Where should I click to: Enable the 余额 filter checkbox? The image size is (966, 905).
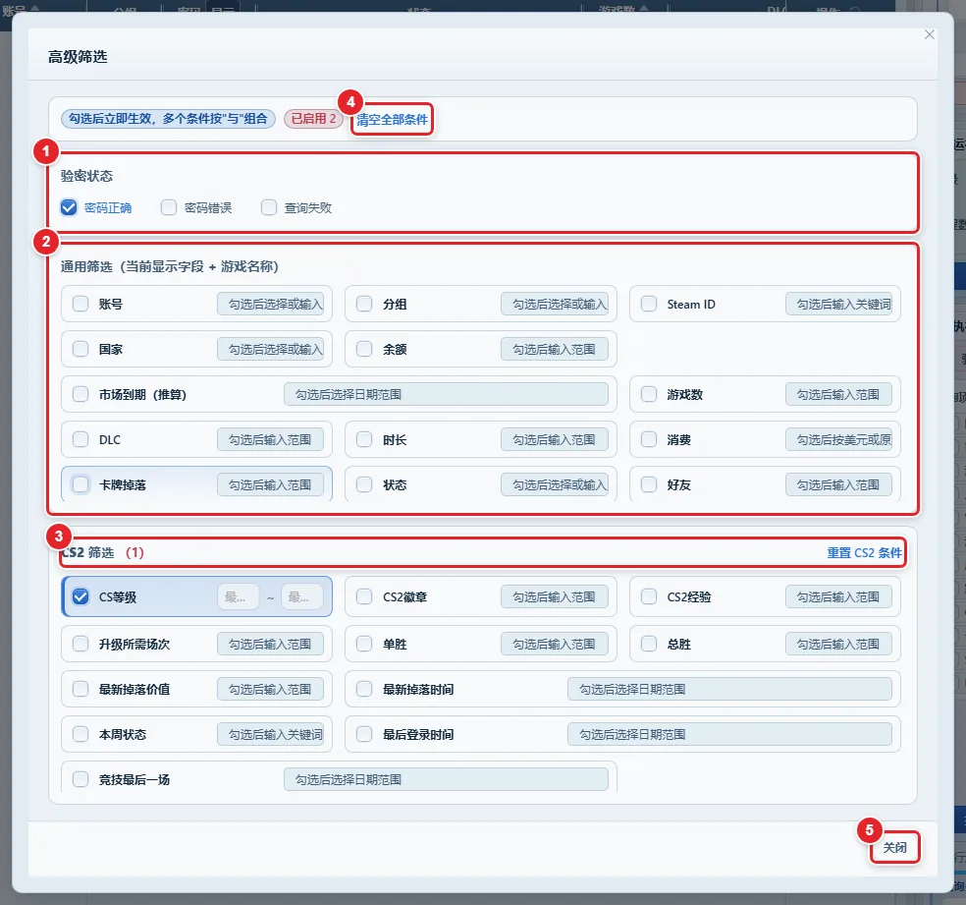(365, 349)
